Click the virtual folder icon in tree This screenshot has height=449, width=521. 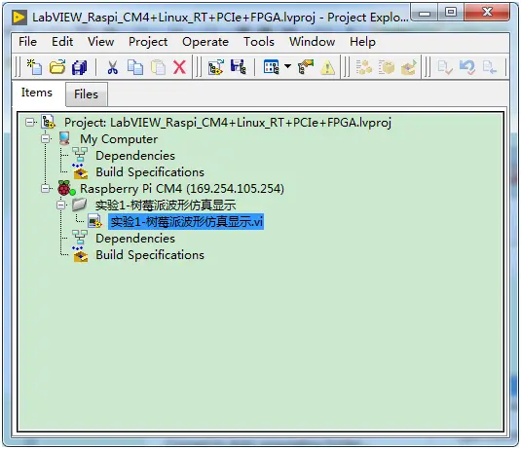80,205
